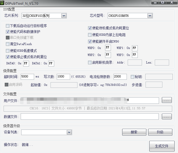Click the 升级 button

click(x=160, y=132)
